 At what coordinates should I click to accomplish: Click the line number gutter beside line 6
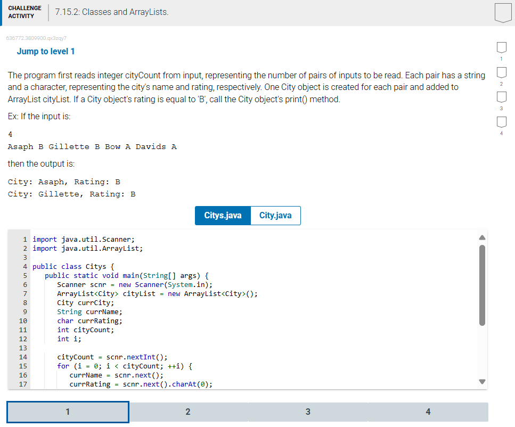[x=24, y=284]
